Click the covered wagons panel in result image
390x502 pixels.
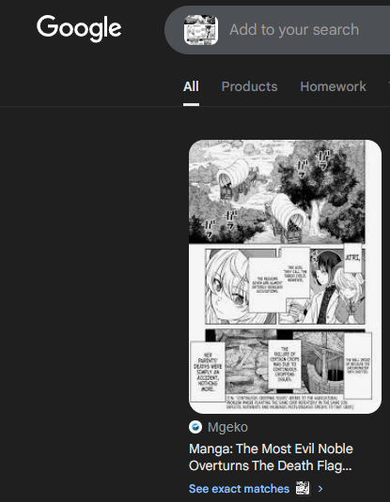coord(277,191)
